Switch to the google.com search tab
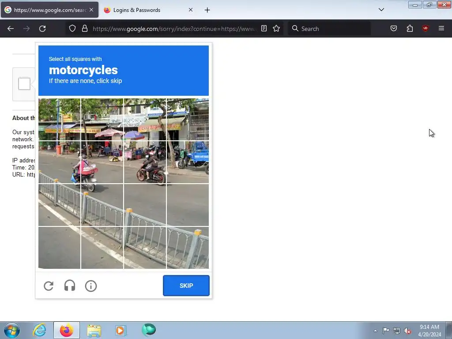 (49, 10)
